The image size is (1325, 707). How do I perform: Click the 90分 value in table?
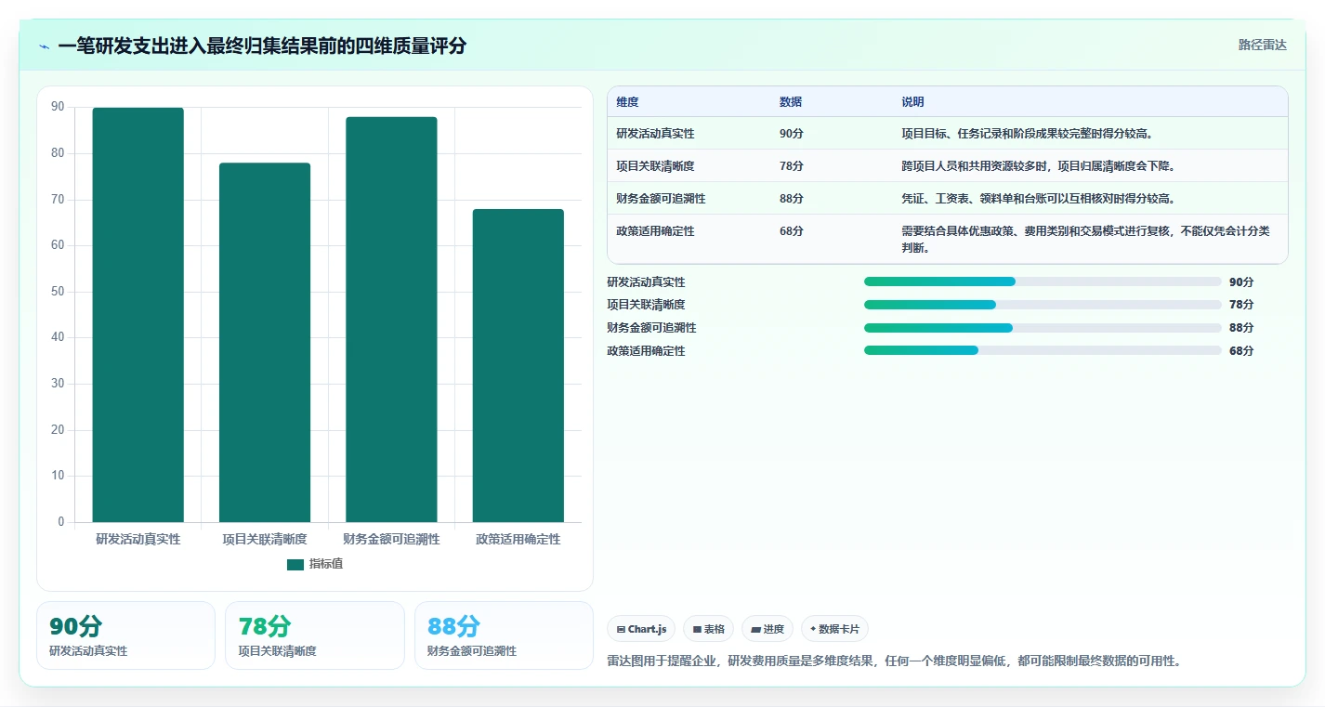[x=792, y=134]
